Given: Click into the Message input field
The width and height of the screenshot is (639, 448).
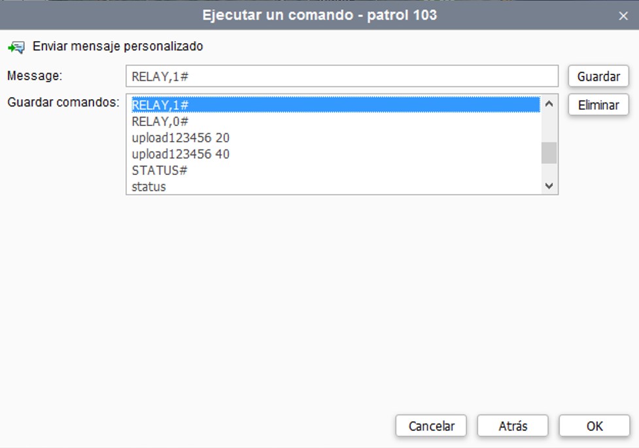Looking at the screenshot, I should pyautogui.click(x=341, y=76).
